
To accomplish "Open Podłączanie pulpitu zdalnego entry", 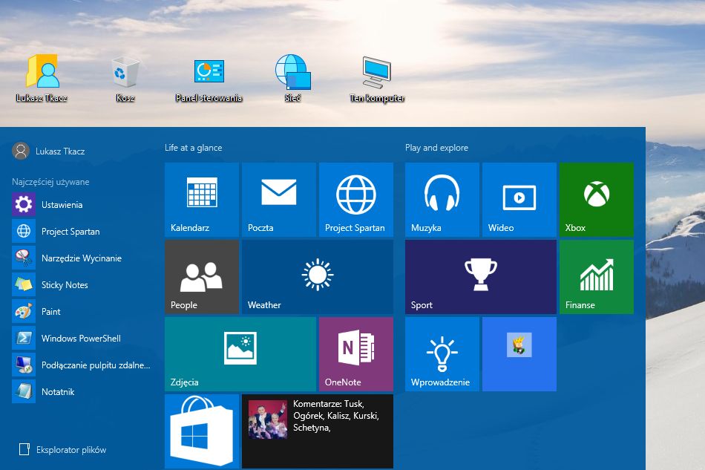I will click(81, 365).
